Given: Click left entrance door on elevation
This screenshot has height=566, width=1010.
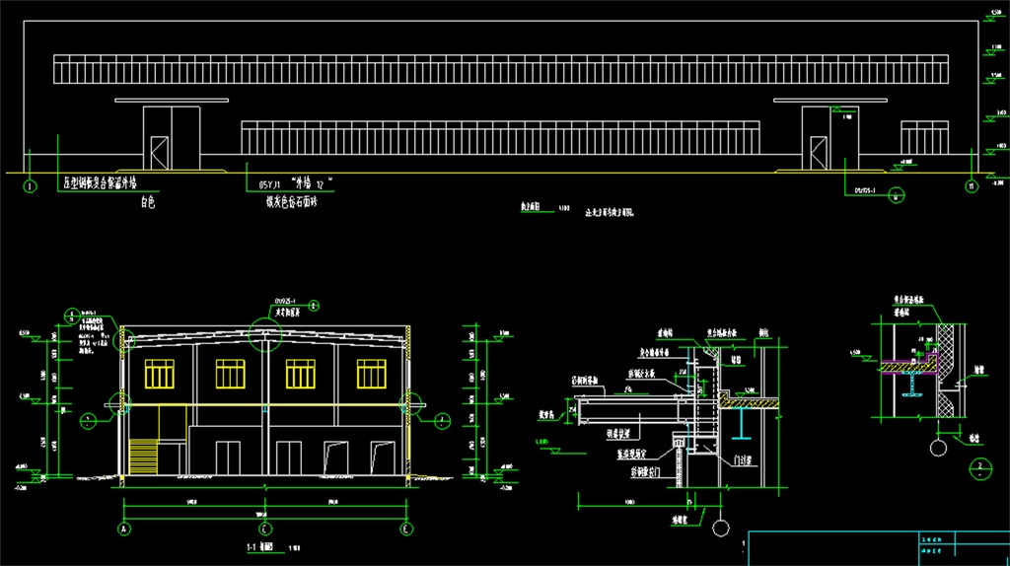Looking at the screenshot, I should click(x=159, y=152).
